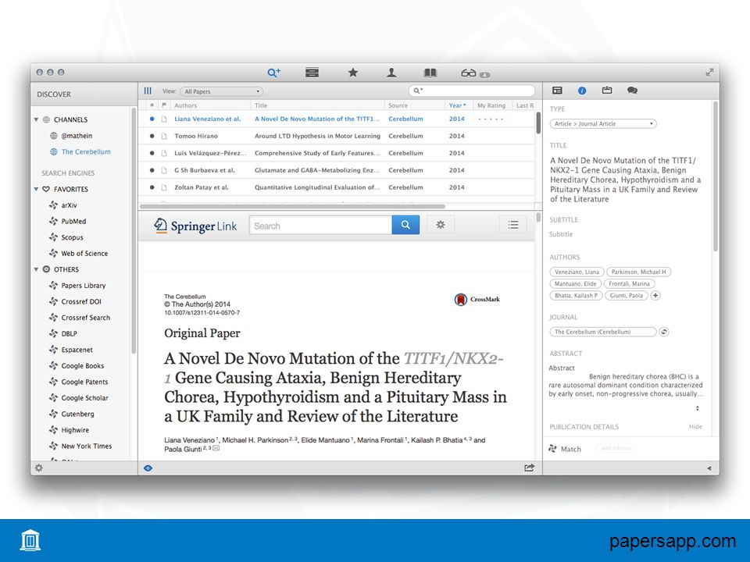Click the SpringerLink blue search button
Viewport: 750px width, 562px height.
click(405, 225)
